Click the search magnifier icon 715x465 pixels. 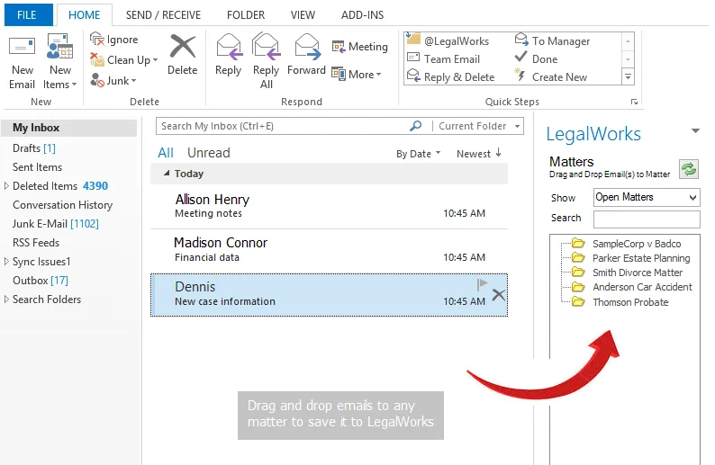point(415,126)
